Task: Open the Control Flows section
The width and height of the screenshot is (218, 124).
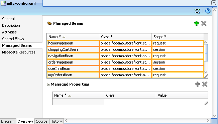Action: click(13, 39)
